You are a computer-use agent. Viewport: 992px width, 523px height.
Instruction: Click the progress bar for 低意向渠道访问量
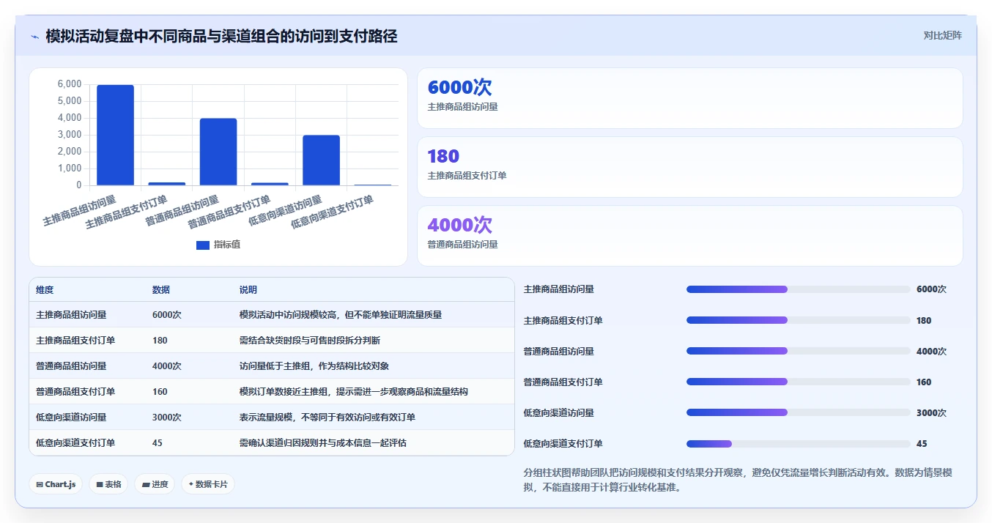(x=798, y=412)
